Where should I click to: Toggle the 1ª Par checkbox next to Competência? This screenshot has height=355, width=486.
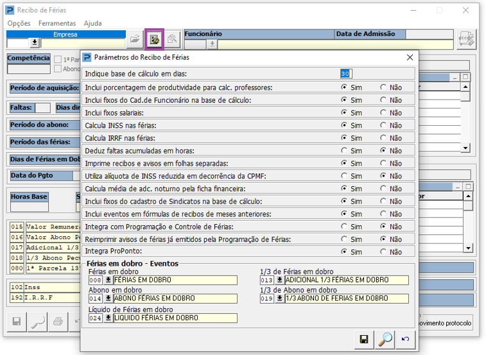(x=58, y=59)
